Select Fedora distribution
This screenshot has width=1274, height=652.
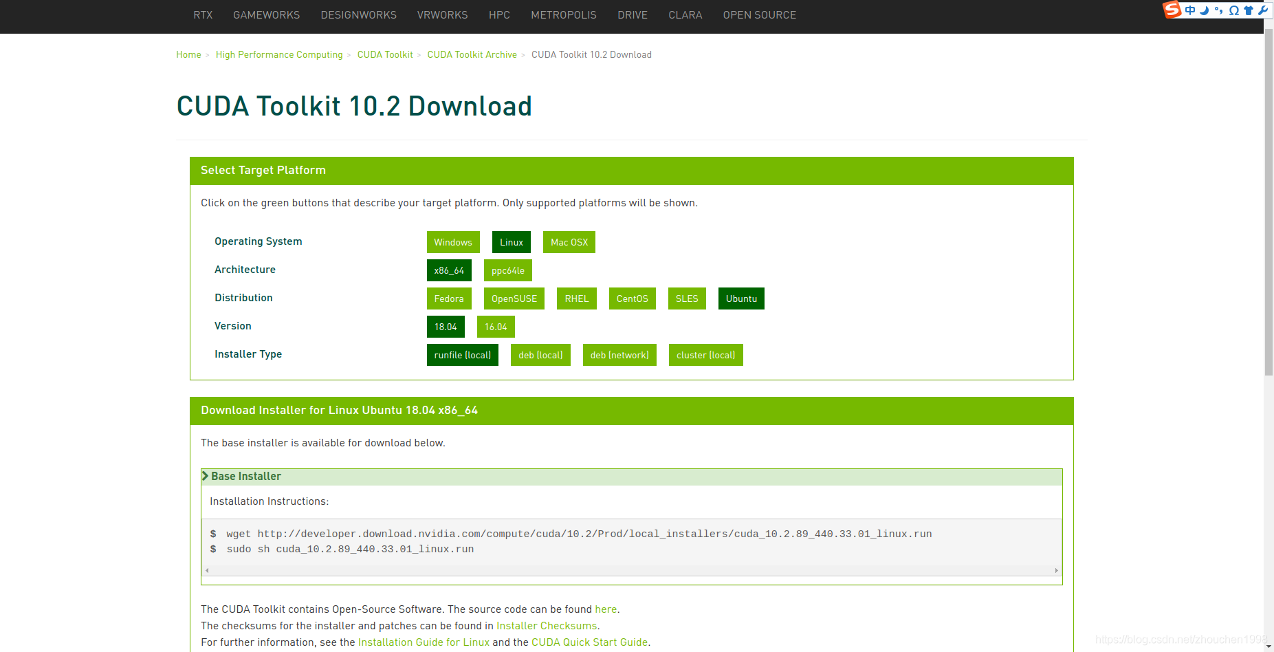449,298
